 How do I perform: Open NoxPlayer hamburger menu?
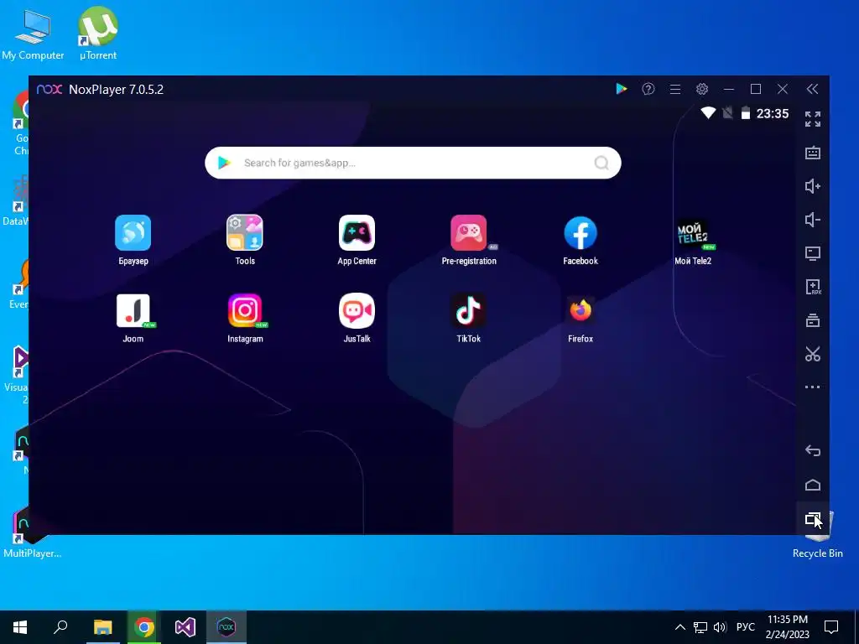[x=675, y=89]
